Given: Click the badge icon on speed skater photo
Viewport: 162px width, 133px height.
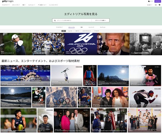Looking at the screenshot, I should (158, 89).
